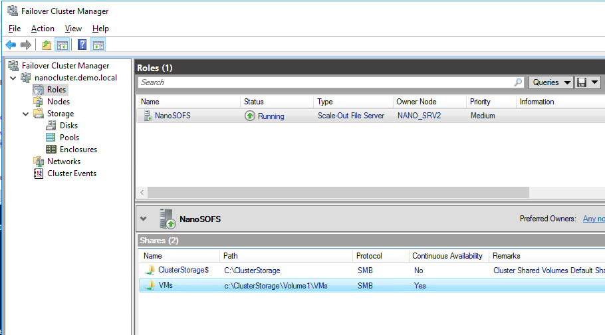Click the shares Protocol column header
The image size is (605, 335).
380,255
